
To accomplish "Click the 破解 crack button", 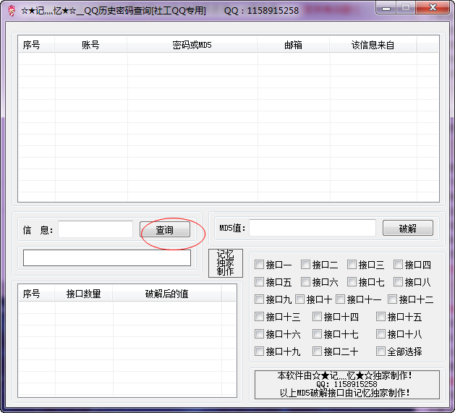I will pyautogui.click(x=408, y=228).
